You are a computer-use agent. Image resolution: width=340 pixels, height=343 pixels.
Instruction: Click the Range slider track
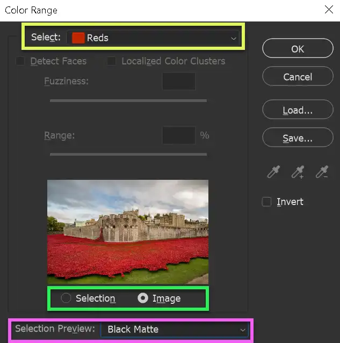pyautogui.click(x=128, y=154)
